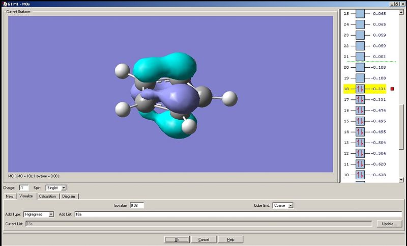Image resolution: width=407 pixels, height=246 pixels.
Task: Switch to the Visualize tab
Action: pyautogui.click(x=26, y=196)
